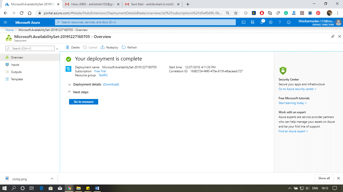Open downloaded file comp.png
The image size is (343, 192).
click(x=20, y=179)
